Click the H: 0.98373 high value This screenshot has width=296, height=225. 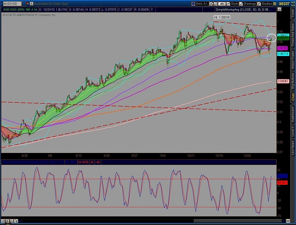point(93,9)
